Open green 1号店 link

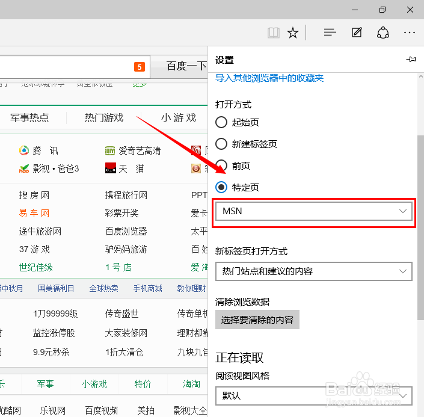pos(118,267)
